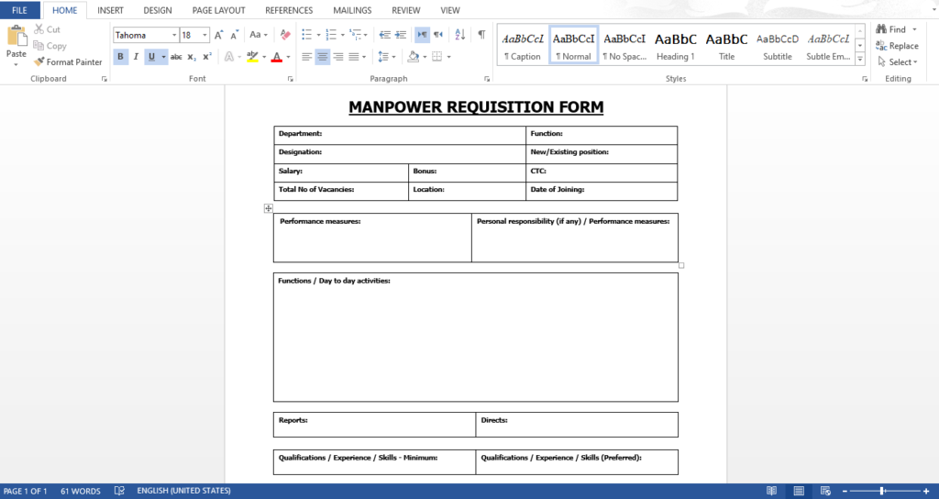Click the MANPOWER REQUISITION FORM title

click(476, 107)
